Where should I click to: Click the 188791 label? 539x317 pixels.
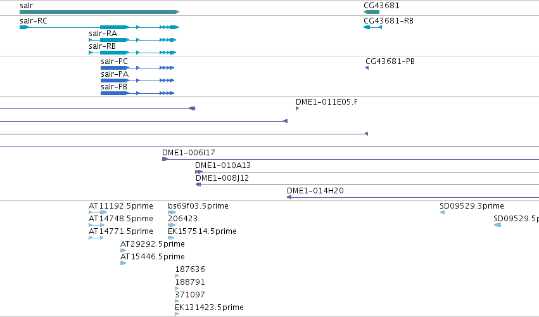190,282
